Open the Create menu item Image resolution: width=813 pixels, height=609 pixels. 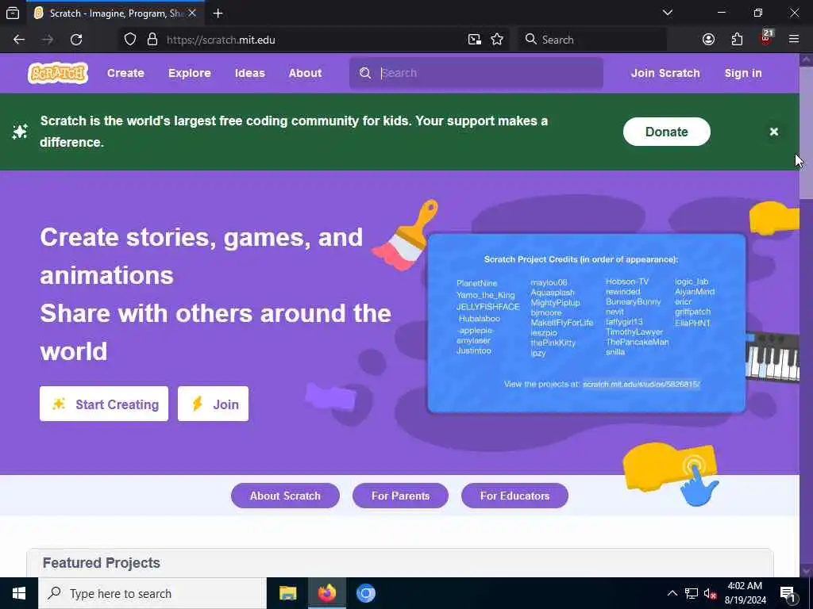click(125, 73)
